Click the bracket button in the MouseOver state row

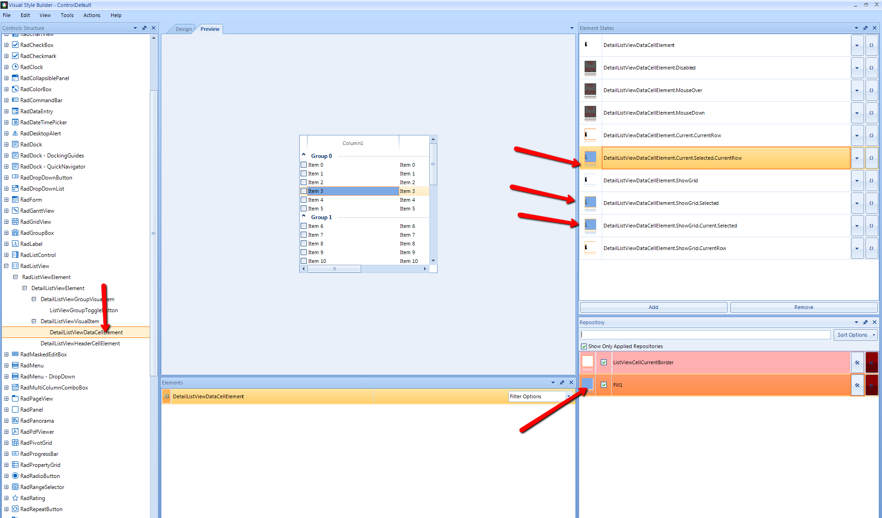871,90
